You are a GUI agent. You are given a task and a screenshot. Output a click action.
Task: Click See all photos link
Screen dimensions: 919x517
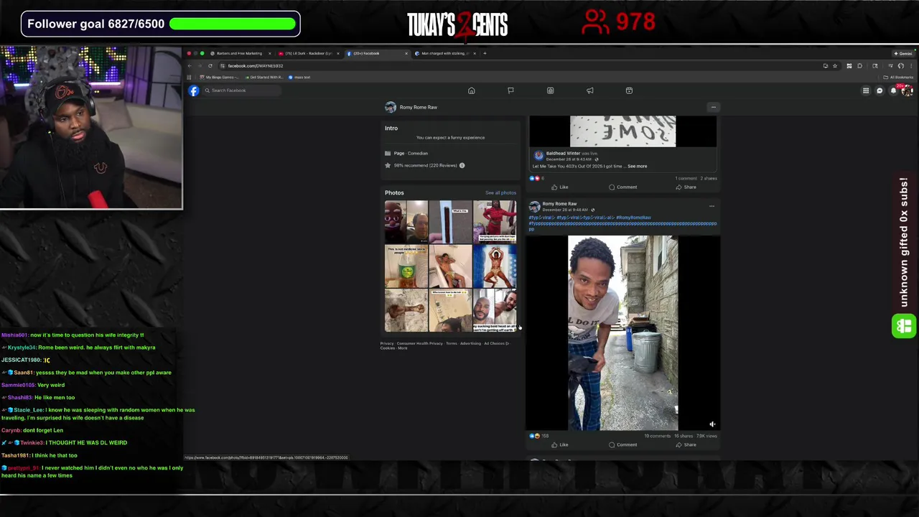point(500,192)
